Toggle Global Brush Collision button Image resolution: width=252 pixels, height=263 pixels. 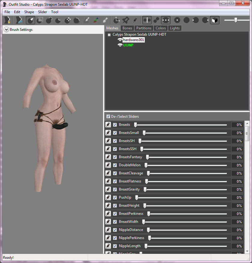click(x=166, y=20)
